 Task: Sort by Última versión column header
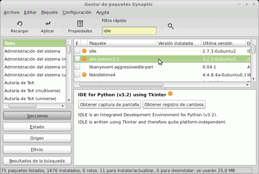point(223,43)
